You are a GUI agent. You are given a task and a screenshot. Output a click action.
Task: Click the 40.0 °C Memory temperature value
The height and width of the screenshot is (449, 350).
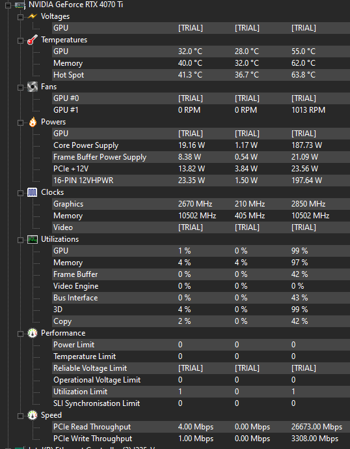click(190, 63)
